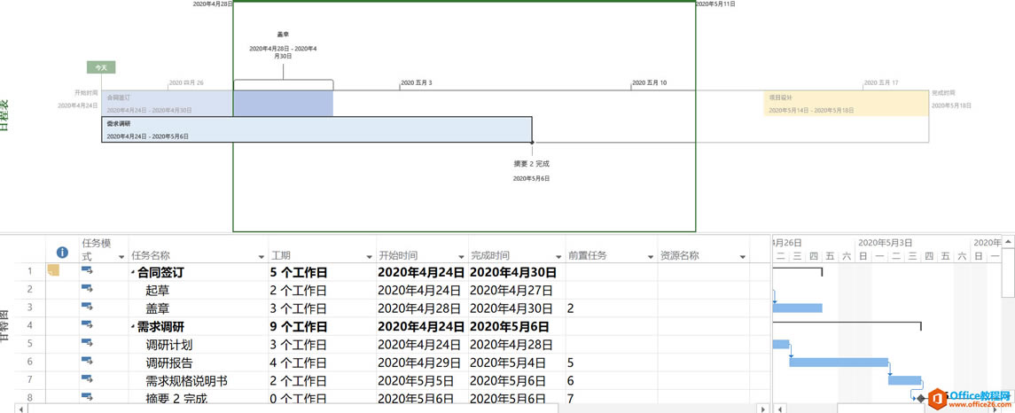
Task: Click the table horizontal scroll left arrow
Action: [x=20, y=409]
